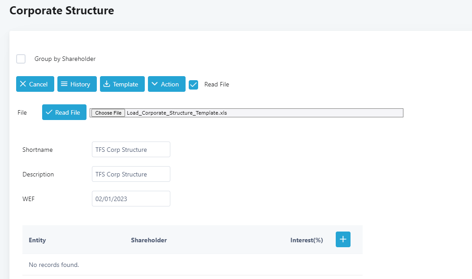Click the Read File label beside checkbox

[217, 84]
